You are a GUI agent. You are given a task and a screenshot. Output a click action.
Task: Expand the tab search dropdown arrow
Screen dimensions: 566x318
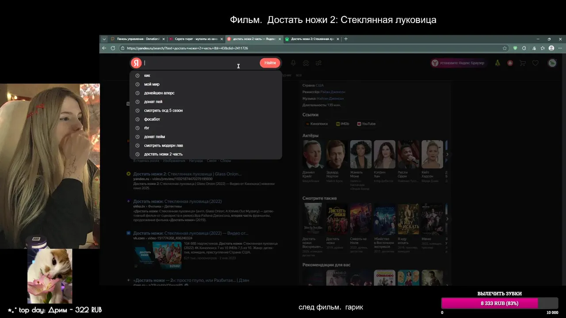coord(104,39)
